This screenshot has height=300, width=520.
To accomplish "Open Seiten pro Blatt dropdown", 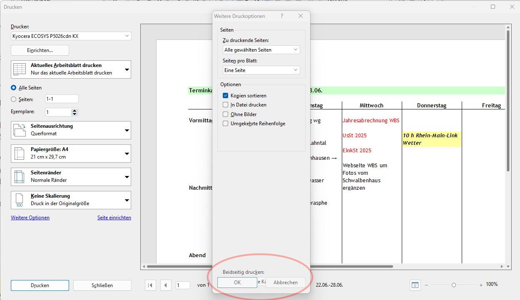I will tap(261, 70).
